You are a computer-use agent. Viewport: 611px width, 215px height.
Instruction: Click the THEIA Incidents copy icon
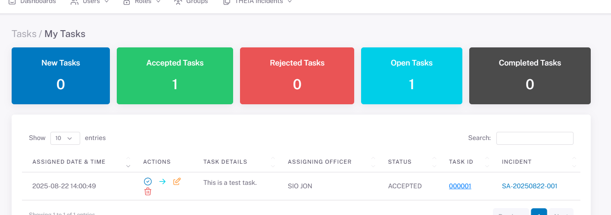click(x=227, y=2)
